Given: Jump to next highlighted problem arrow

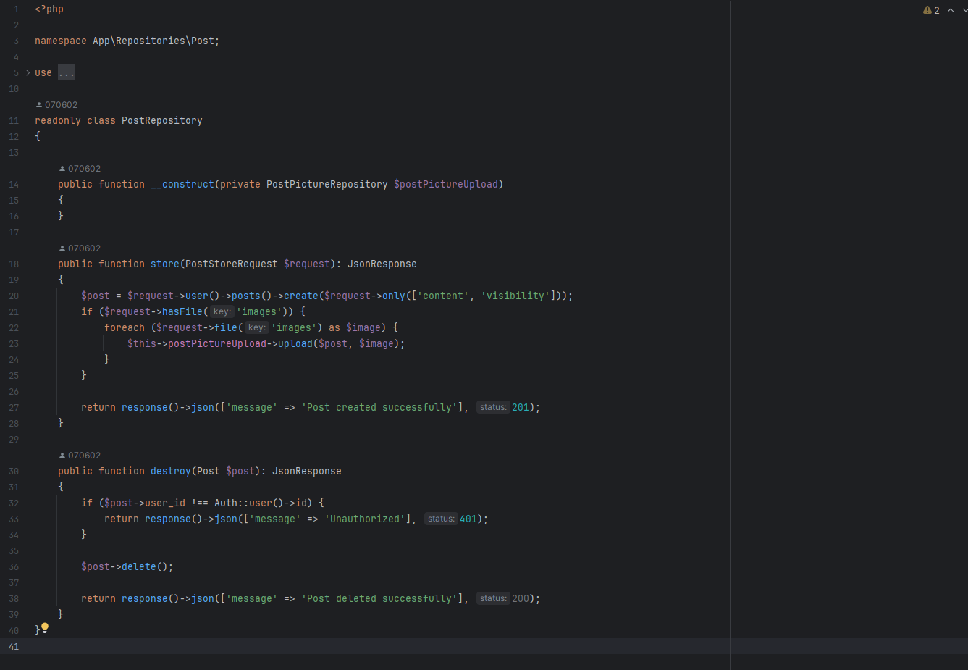Looking at the screenshot, I should coord(964,10).
